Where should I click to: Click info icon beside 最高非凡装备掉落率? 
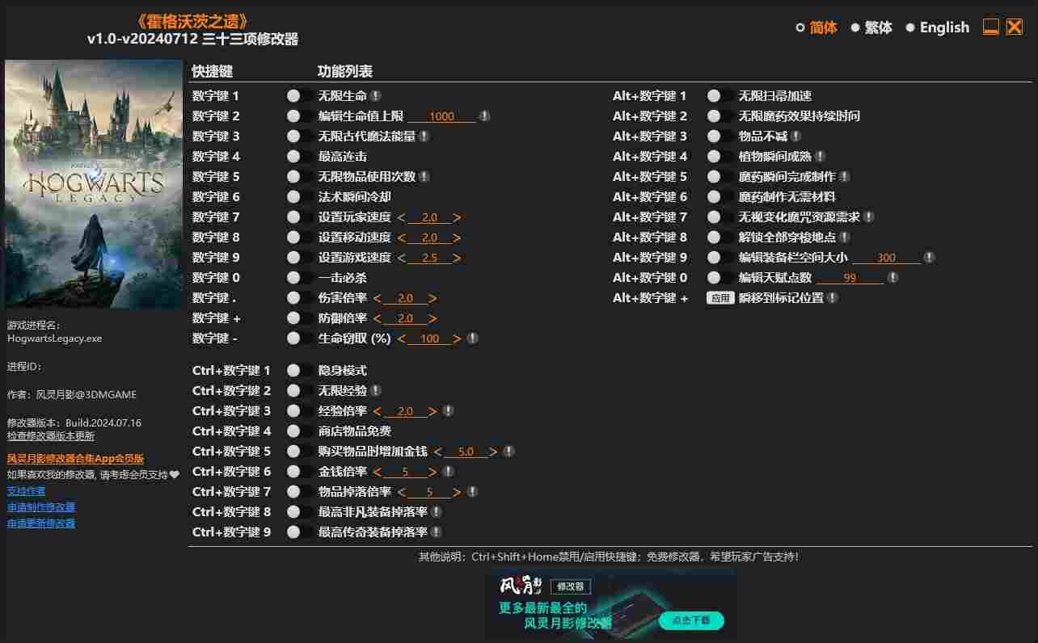(x=436, y=511)
